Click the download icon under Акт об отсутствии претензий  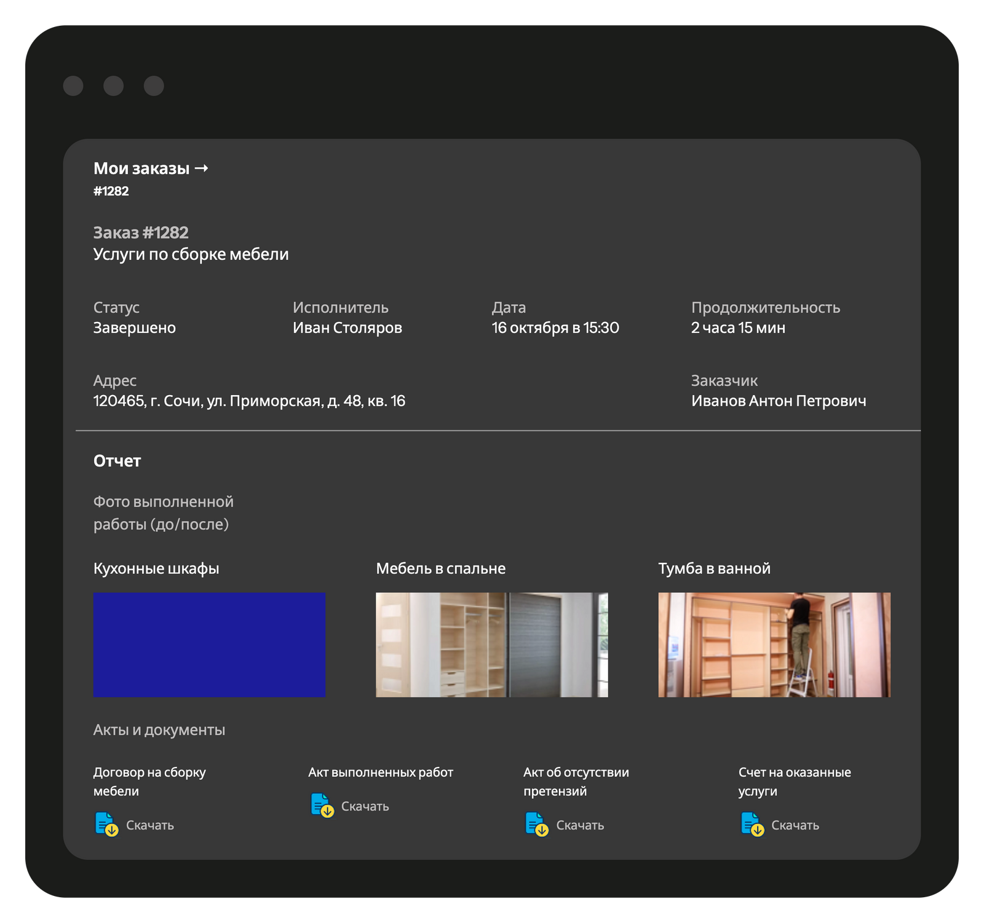tap(537, 824)
